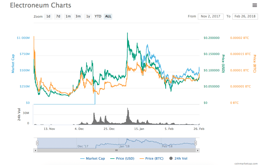Click the From date field
This screenshot has width=269, height=165.
point(211,16)
